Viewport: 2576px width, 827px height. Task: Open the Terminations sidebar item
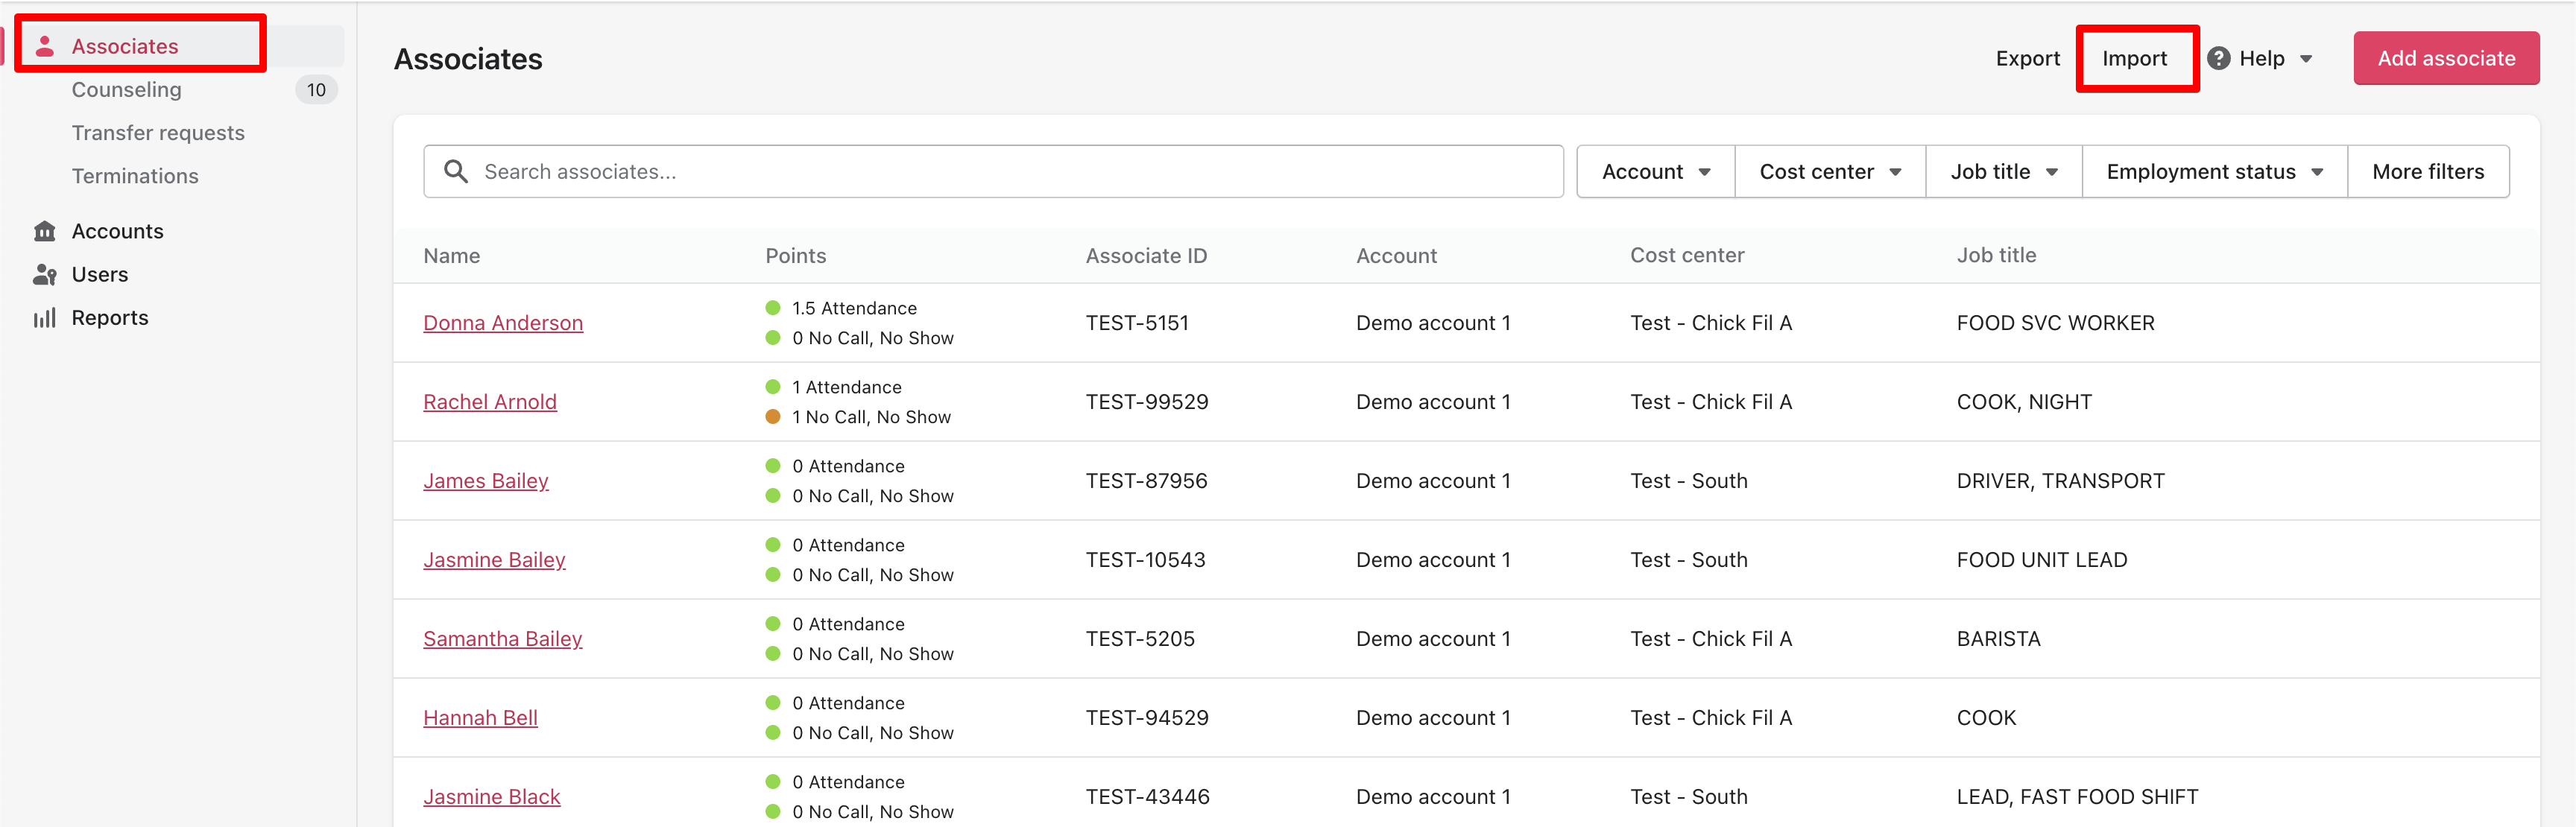pos(135,176)
